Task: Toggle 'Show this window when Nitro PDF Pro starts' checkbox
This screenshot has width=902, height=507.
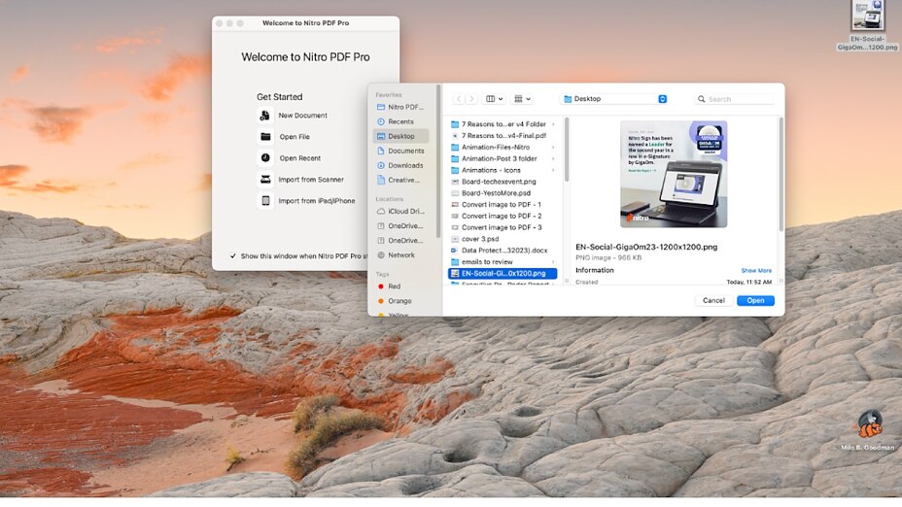Action: [x=233, y=255]
